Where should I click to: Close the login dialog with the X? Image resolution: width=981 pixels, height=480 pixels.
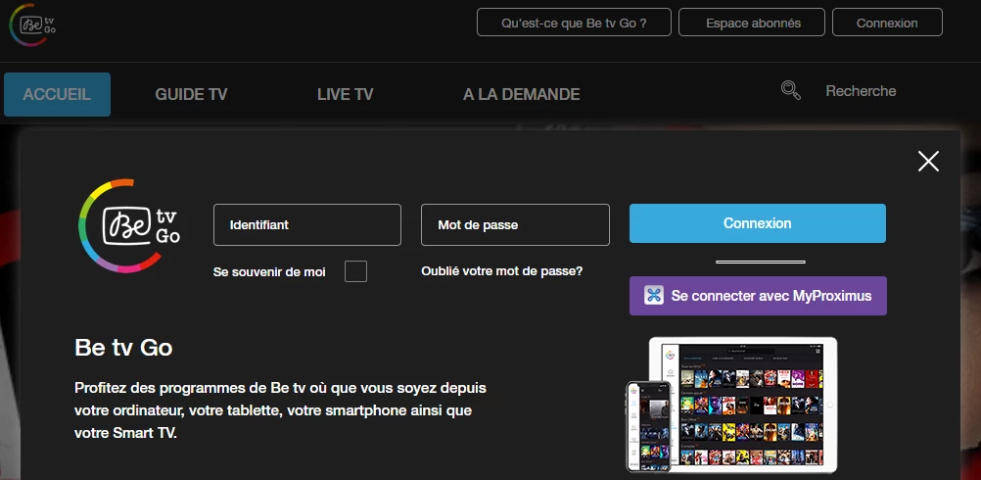(x=928, y=162)
